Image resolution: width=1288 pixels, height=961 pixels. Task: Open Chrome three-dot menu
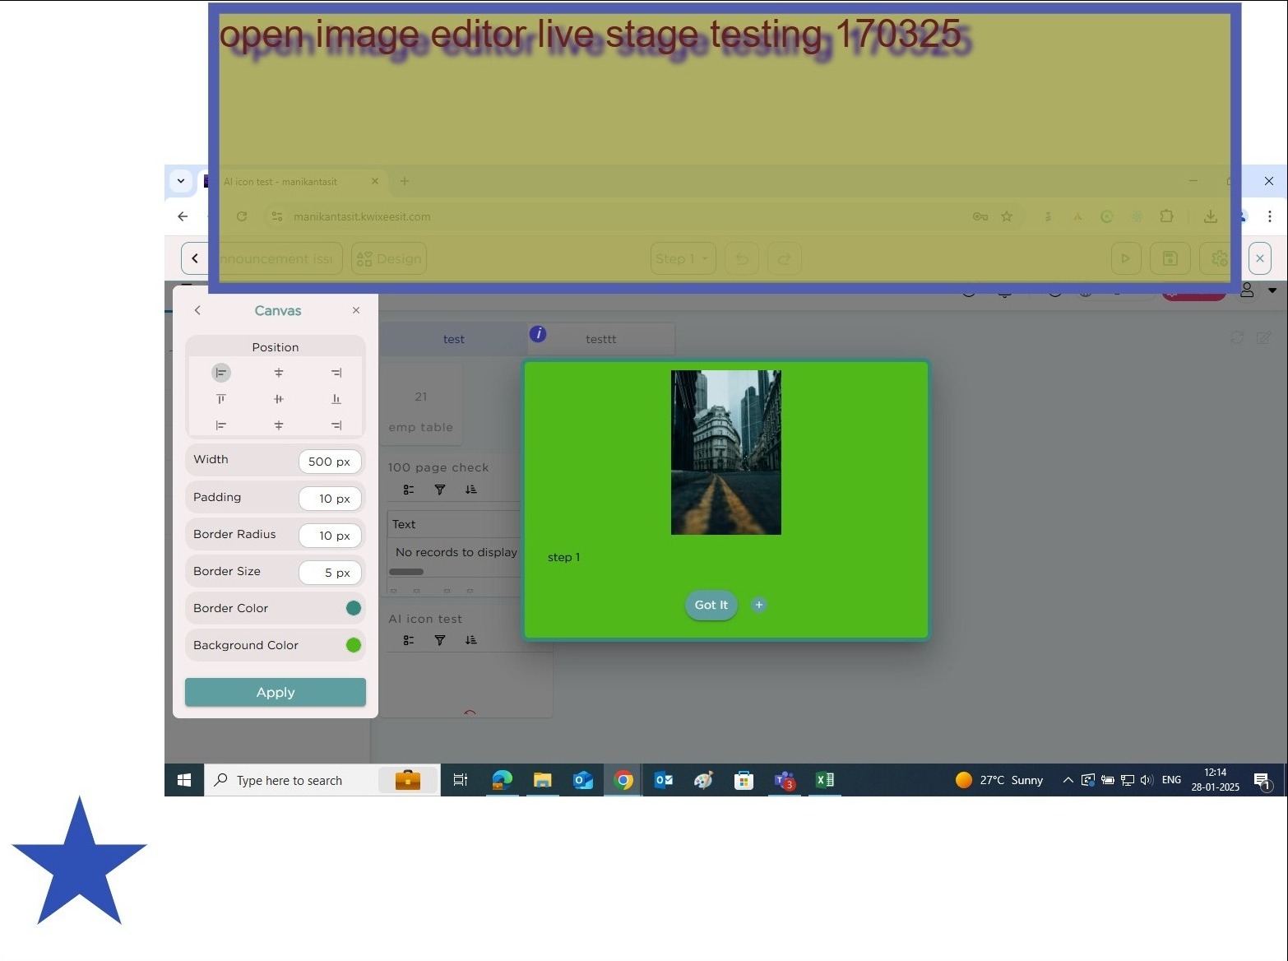(x=1270, y=216)
